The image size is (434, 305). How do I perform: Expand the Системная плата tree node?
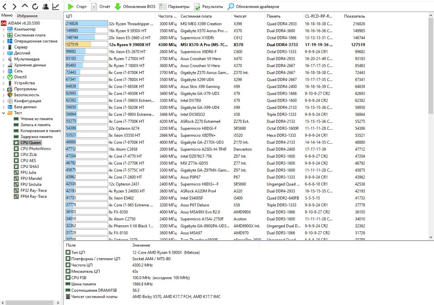[x=3, y=35]
